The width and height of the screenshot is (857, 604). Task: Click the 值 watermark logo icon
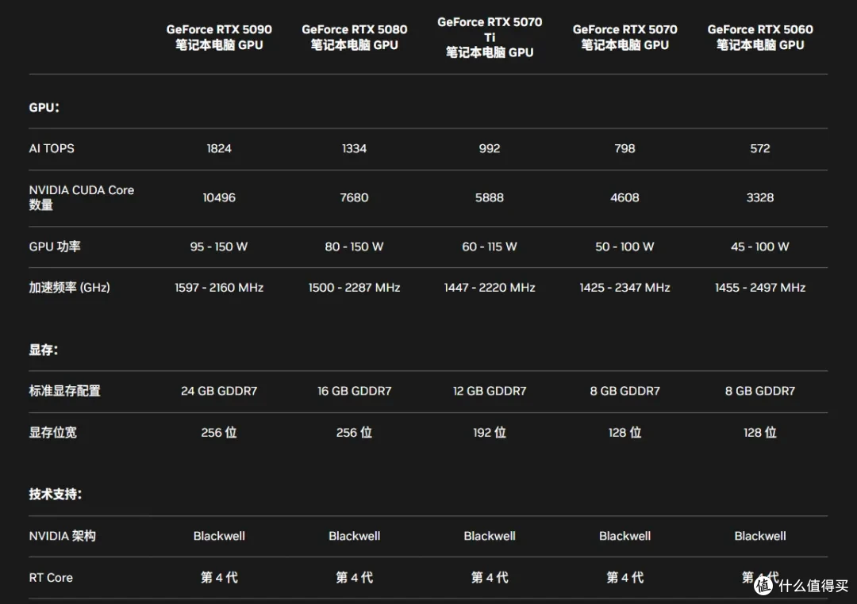763,585
